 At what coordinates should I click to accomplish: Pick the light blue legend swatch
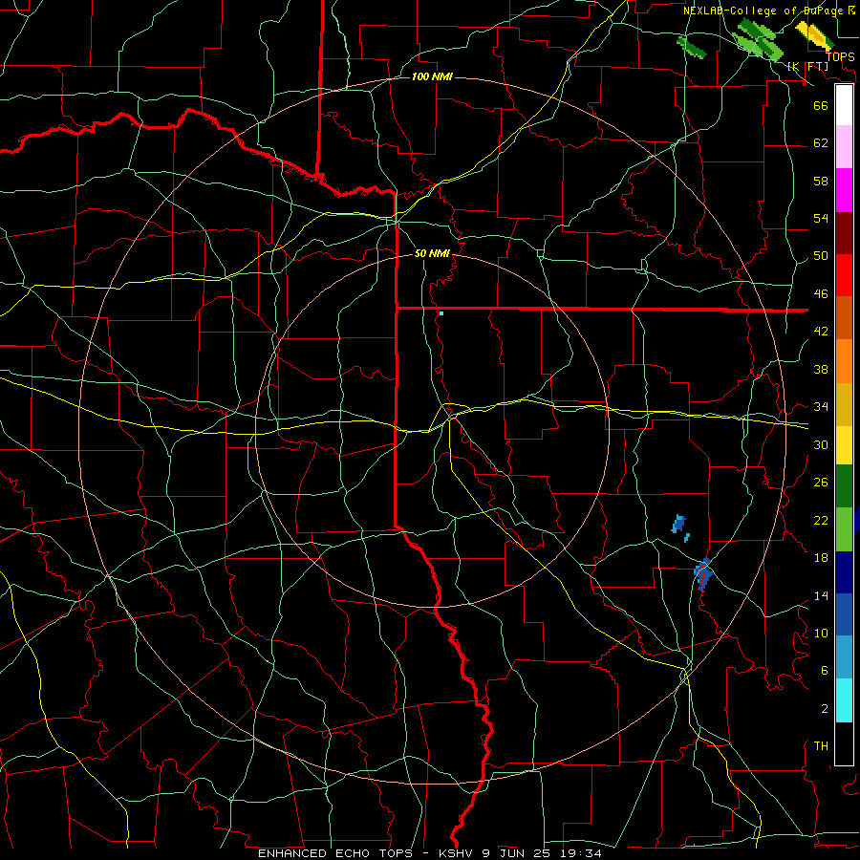[844, 657]
